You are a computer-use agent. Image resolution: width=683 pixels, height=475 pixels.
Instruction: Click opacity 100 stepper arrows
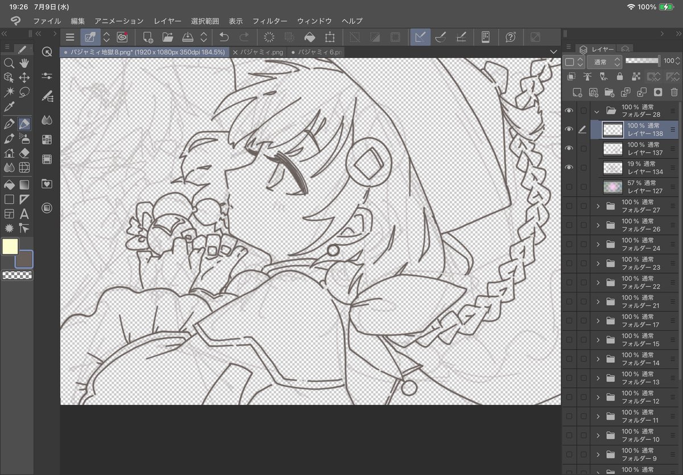point(678,60)
